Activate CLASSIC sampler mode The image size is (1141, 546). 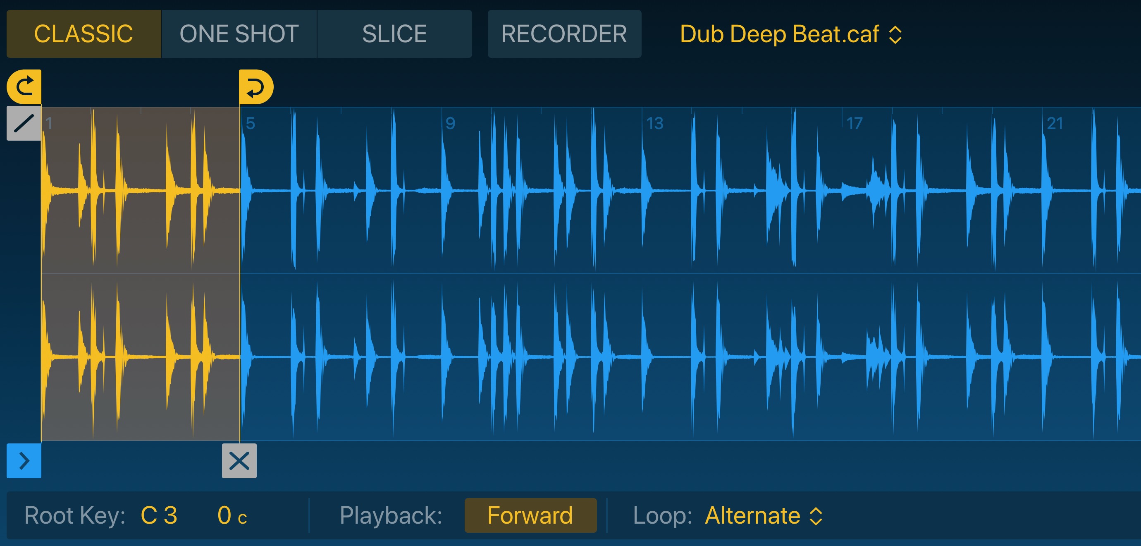(x=84, y=34)
